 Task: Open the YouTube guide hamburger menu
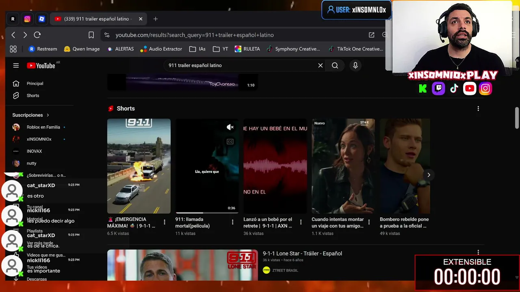coord(16,65)
